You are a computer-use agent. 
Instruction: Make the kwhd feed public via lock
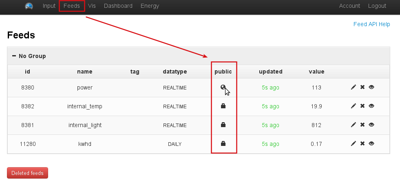click(x=223, y=144)
